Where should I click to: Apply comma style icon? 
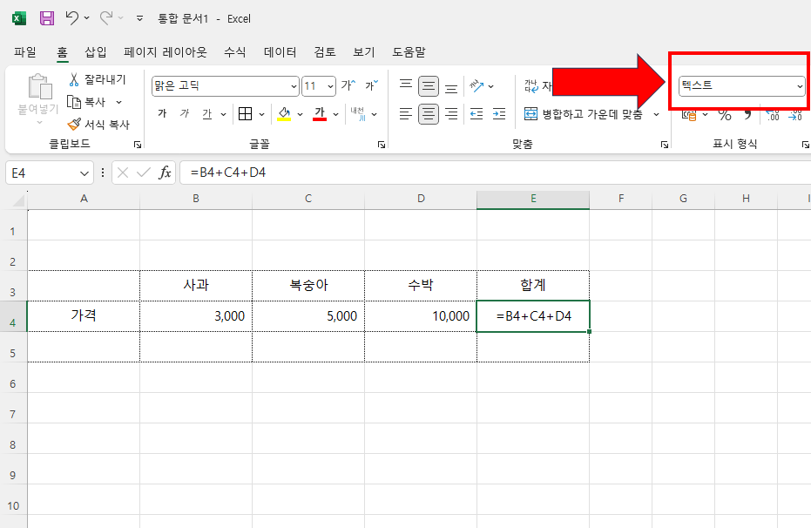pyautogui.click(x=747, y=115)
